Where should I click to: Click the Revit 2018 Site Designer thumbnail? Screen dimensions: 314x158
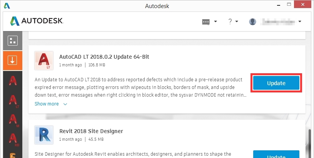43,135
